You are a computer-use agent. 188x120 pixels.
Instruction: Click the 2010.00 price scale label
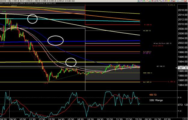[183, 24]
